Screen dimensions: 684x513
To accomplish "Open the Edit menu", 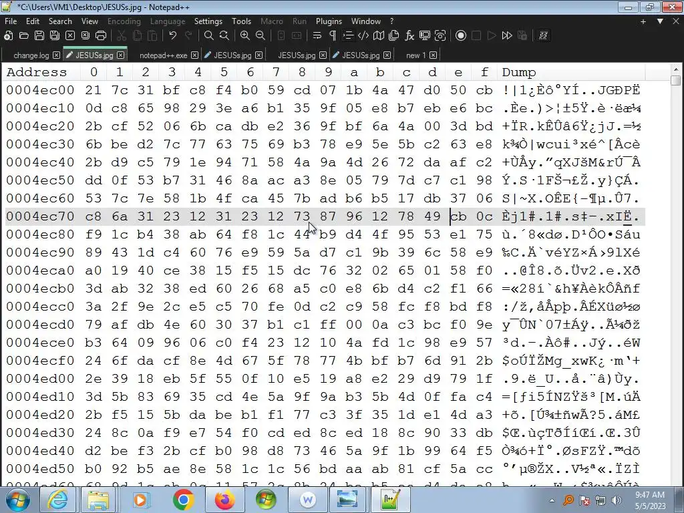I will tap(33, 21).
